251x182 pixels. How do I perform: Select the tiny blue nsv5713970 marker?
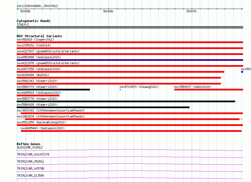[x=120, y=90]
